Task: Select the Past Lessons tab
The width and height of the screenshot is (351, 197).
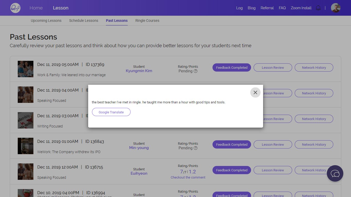Action: coord(117,21)
